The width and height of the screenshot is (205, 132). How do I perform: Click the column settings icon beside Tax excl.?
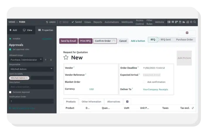[x=193, y=108]
